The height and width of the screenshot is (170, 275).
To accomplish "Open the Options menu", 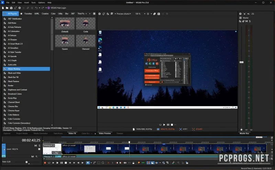I will coord(42,3).
